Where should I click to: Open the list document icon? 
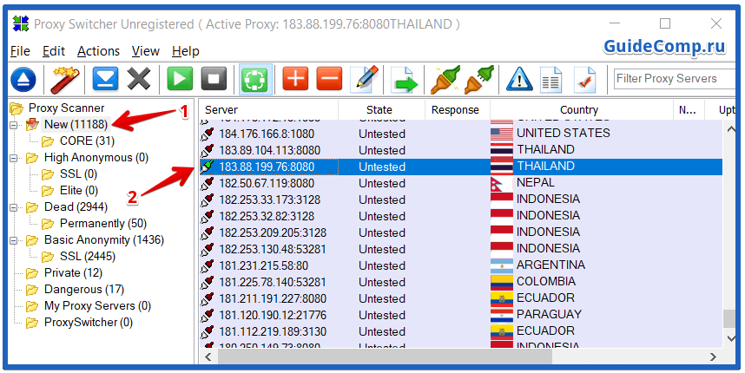pos(551,79)
